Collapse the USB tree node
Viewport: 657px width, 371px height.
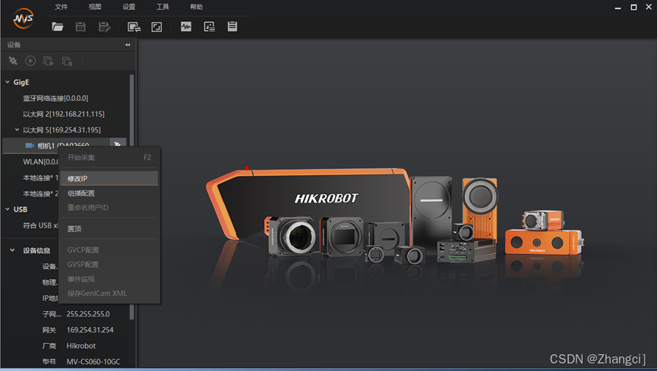[8, 209]
